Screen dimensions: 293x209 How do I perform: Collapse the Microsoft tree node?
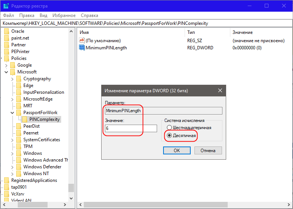pyautogui.click(x=6, y=72)
